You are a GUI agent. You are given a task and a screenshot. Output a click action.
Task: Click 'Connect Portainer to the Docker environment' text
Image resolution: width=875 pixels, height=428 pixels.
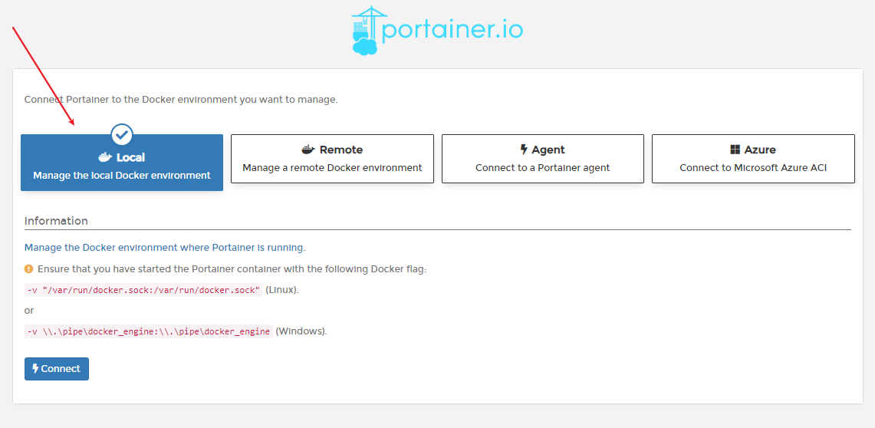click(181, 100)
